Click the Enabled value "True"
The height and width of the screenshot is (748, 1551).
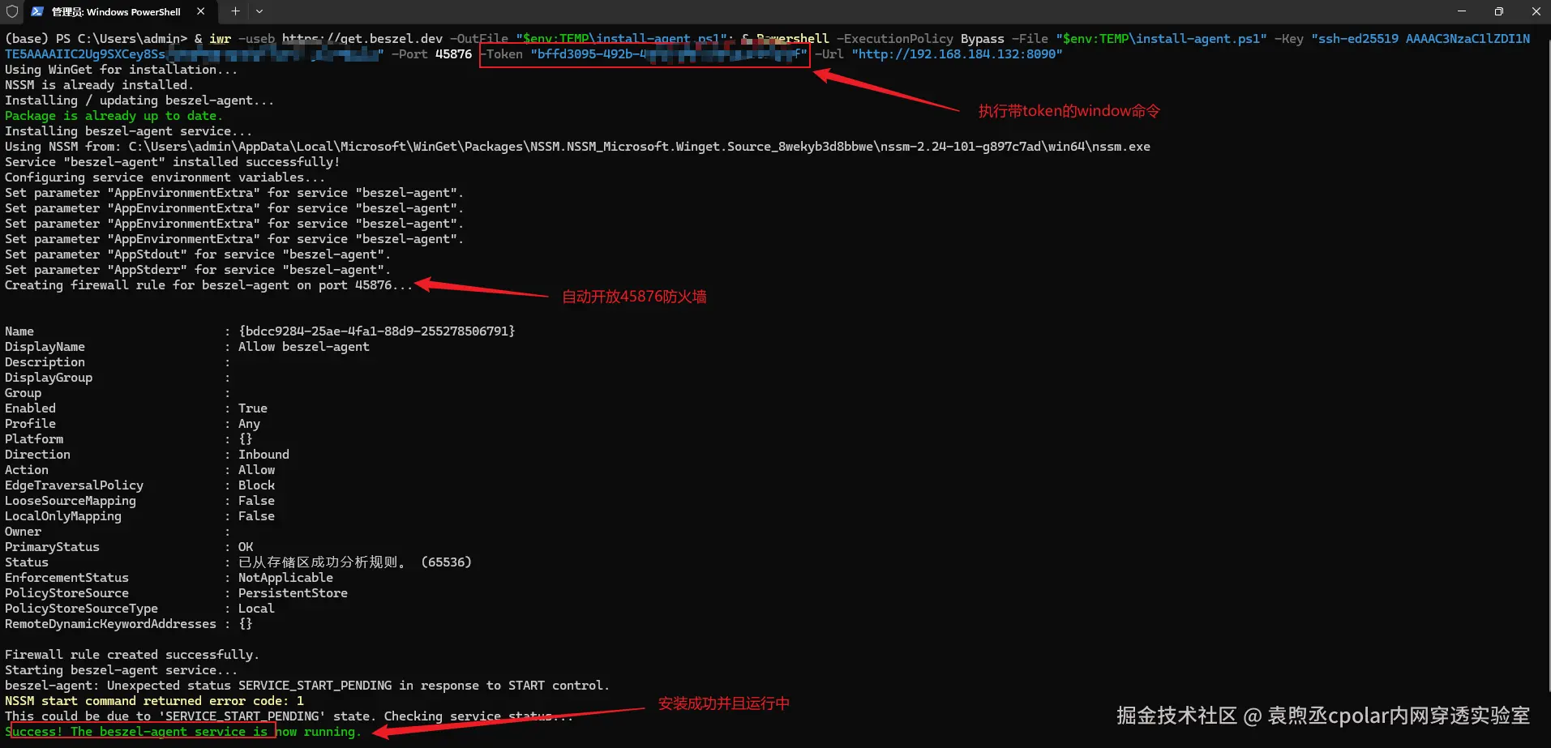[253, 408]
